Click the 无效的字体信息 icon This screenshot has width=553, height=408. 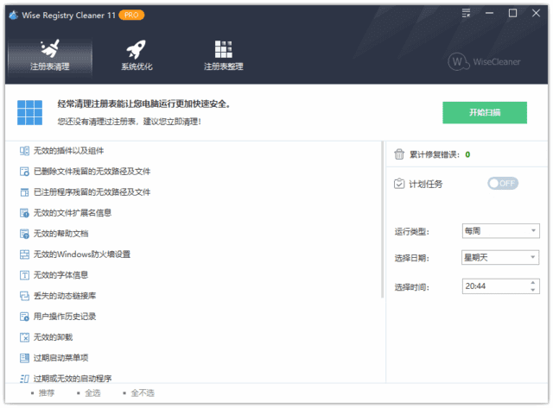click(24, 275)
